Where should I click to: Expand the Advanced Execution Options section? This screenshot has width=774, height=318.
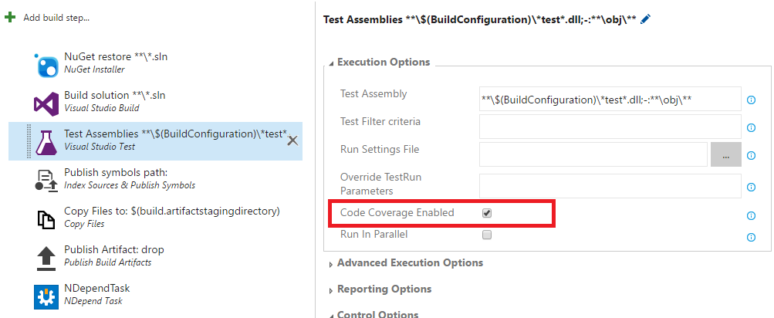[410, 263]
